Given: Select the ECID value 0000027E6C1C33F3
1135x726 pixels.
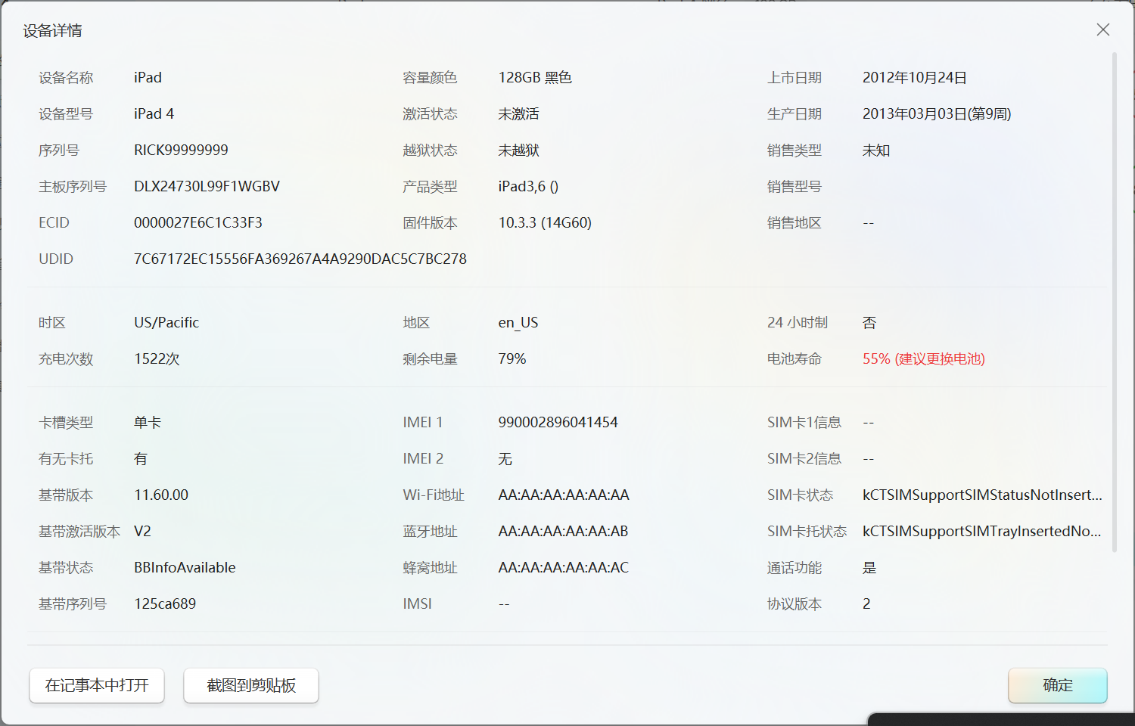Looking at the screenshot, I should pos(197,223).
